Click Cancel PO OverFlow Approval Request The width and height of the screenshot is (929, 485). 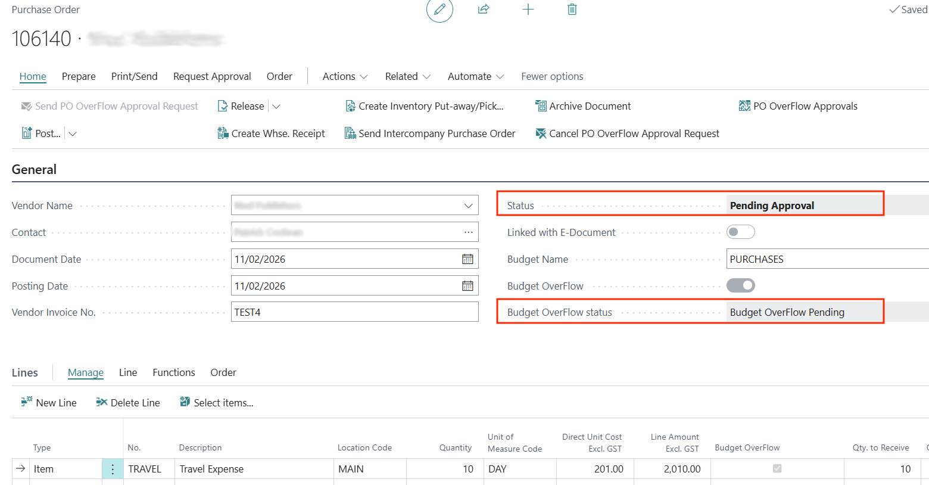627,133
